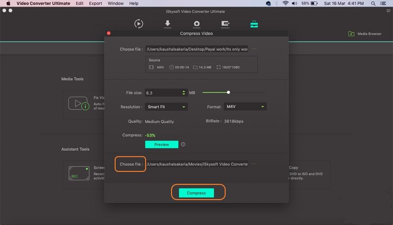Open the Export menu
This screenshot has height=225, width=393.
(95, 3)
